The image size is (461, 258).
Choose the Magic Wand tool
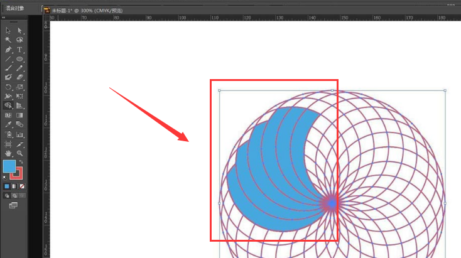[8, 40]
